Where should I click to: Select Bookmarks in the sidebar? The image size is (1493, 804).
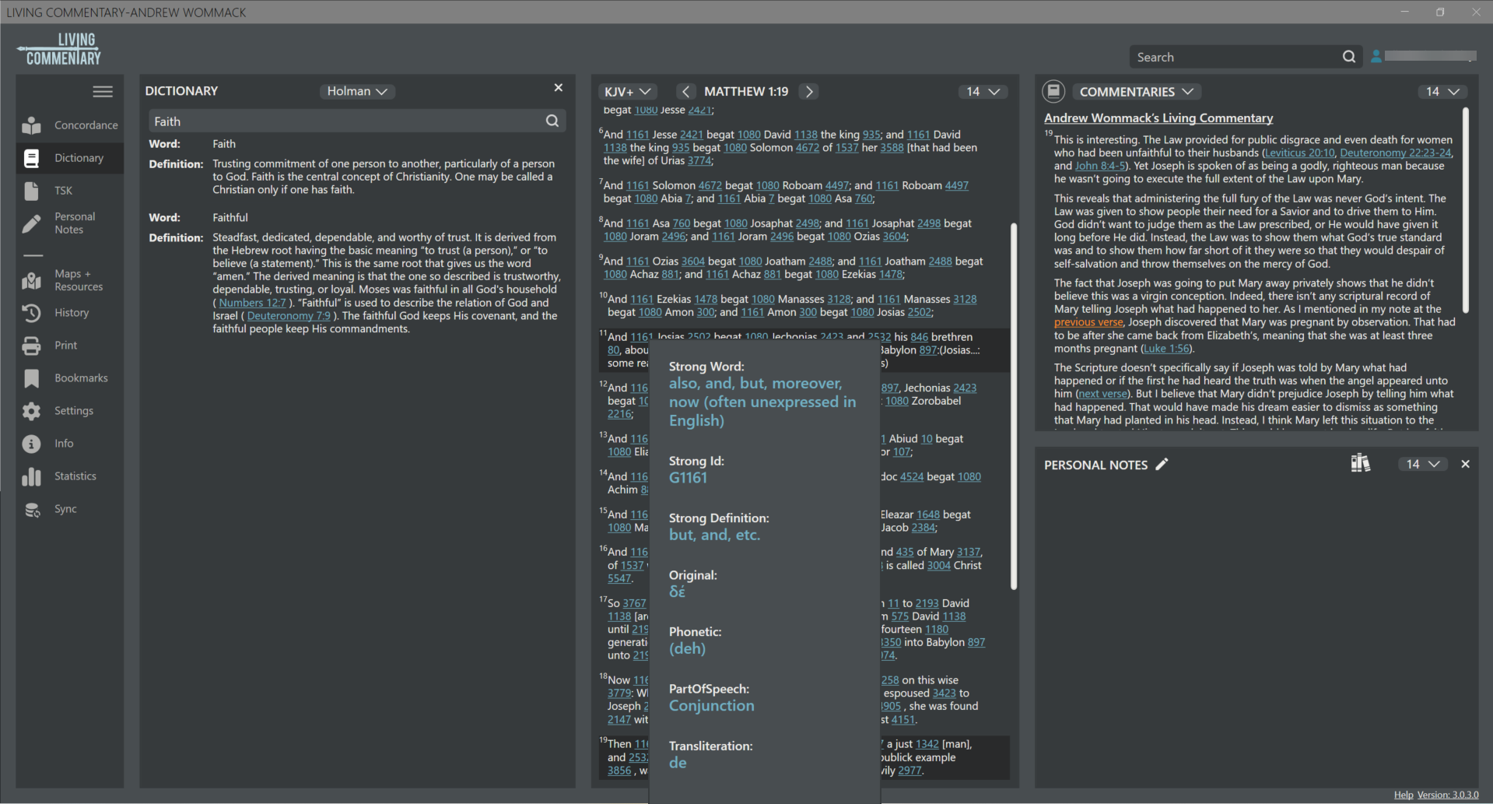(x=70, y=378)
